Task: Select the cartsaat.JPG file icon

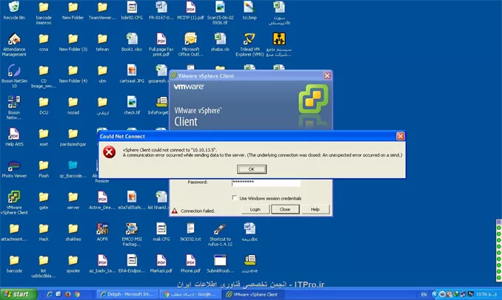Action: [132, 74]
